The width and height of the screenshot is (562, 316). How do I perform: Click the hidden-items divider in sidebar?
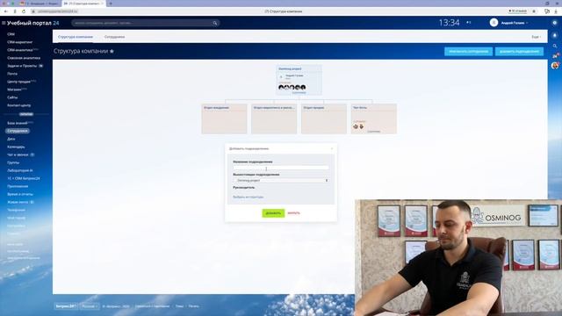pyautogui.click(x=26, y=114)
